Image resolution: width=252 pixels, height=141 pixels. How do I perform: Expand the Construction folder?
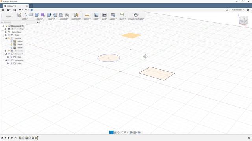pos(6,51)
